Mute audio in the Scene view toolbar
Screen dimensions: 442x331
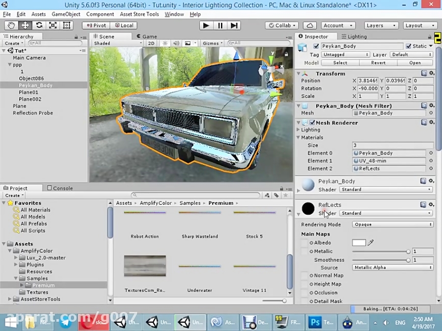click(x=176, y=43)
